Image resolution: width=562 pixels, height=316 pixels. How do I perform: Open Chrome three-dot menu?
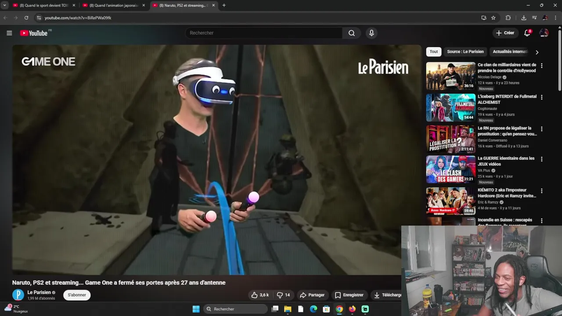coord(555,18)
